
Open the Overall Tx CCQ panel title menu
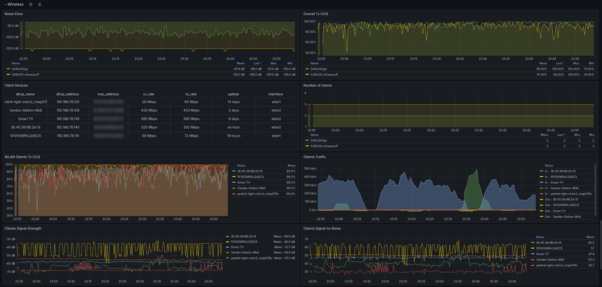[315, 14]
